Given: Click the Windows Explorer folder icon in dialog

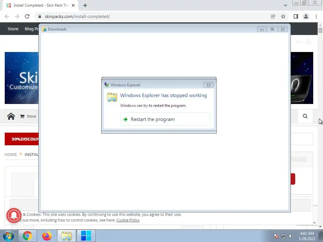Looking at the screenshot, I should click(112, 97).
